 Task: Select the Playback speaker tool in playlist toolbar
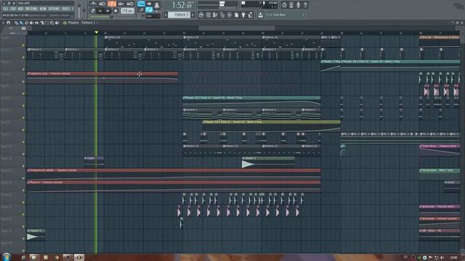tap(57, 22)
